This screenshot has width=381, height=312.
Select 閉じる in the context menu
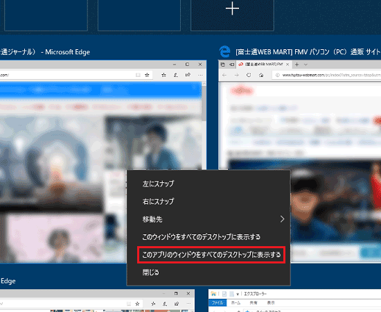click(150, 272)
